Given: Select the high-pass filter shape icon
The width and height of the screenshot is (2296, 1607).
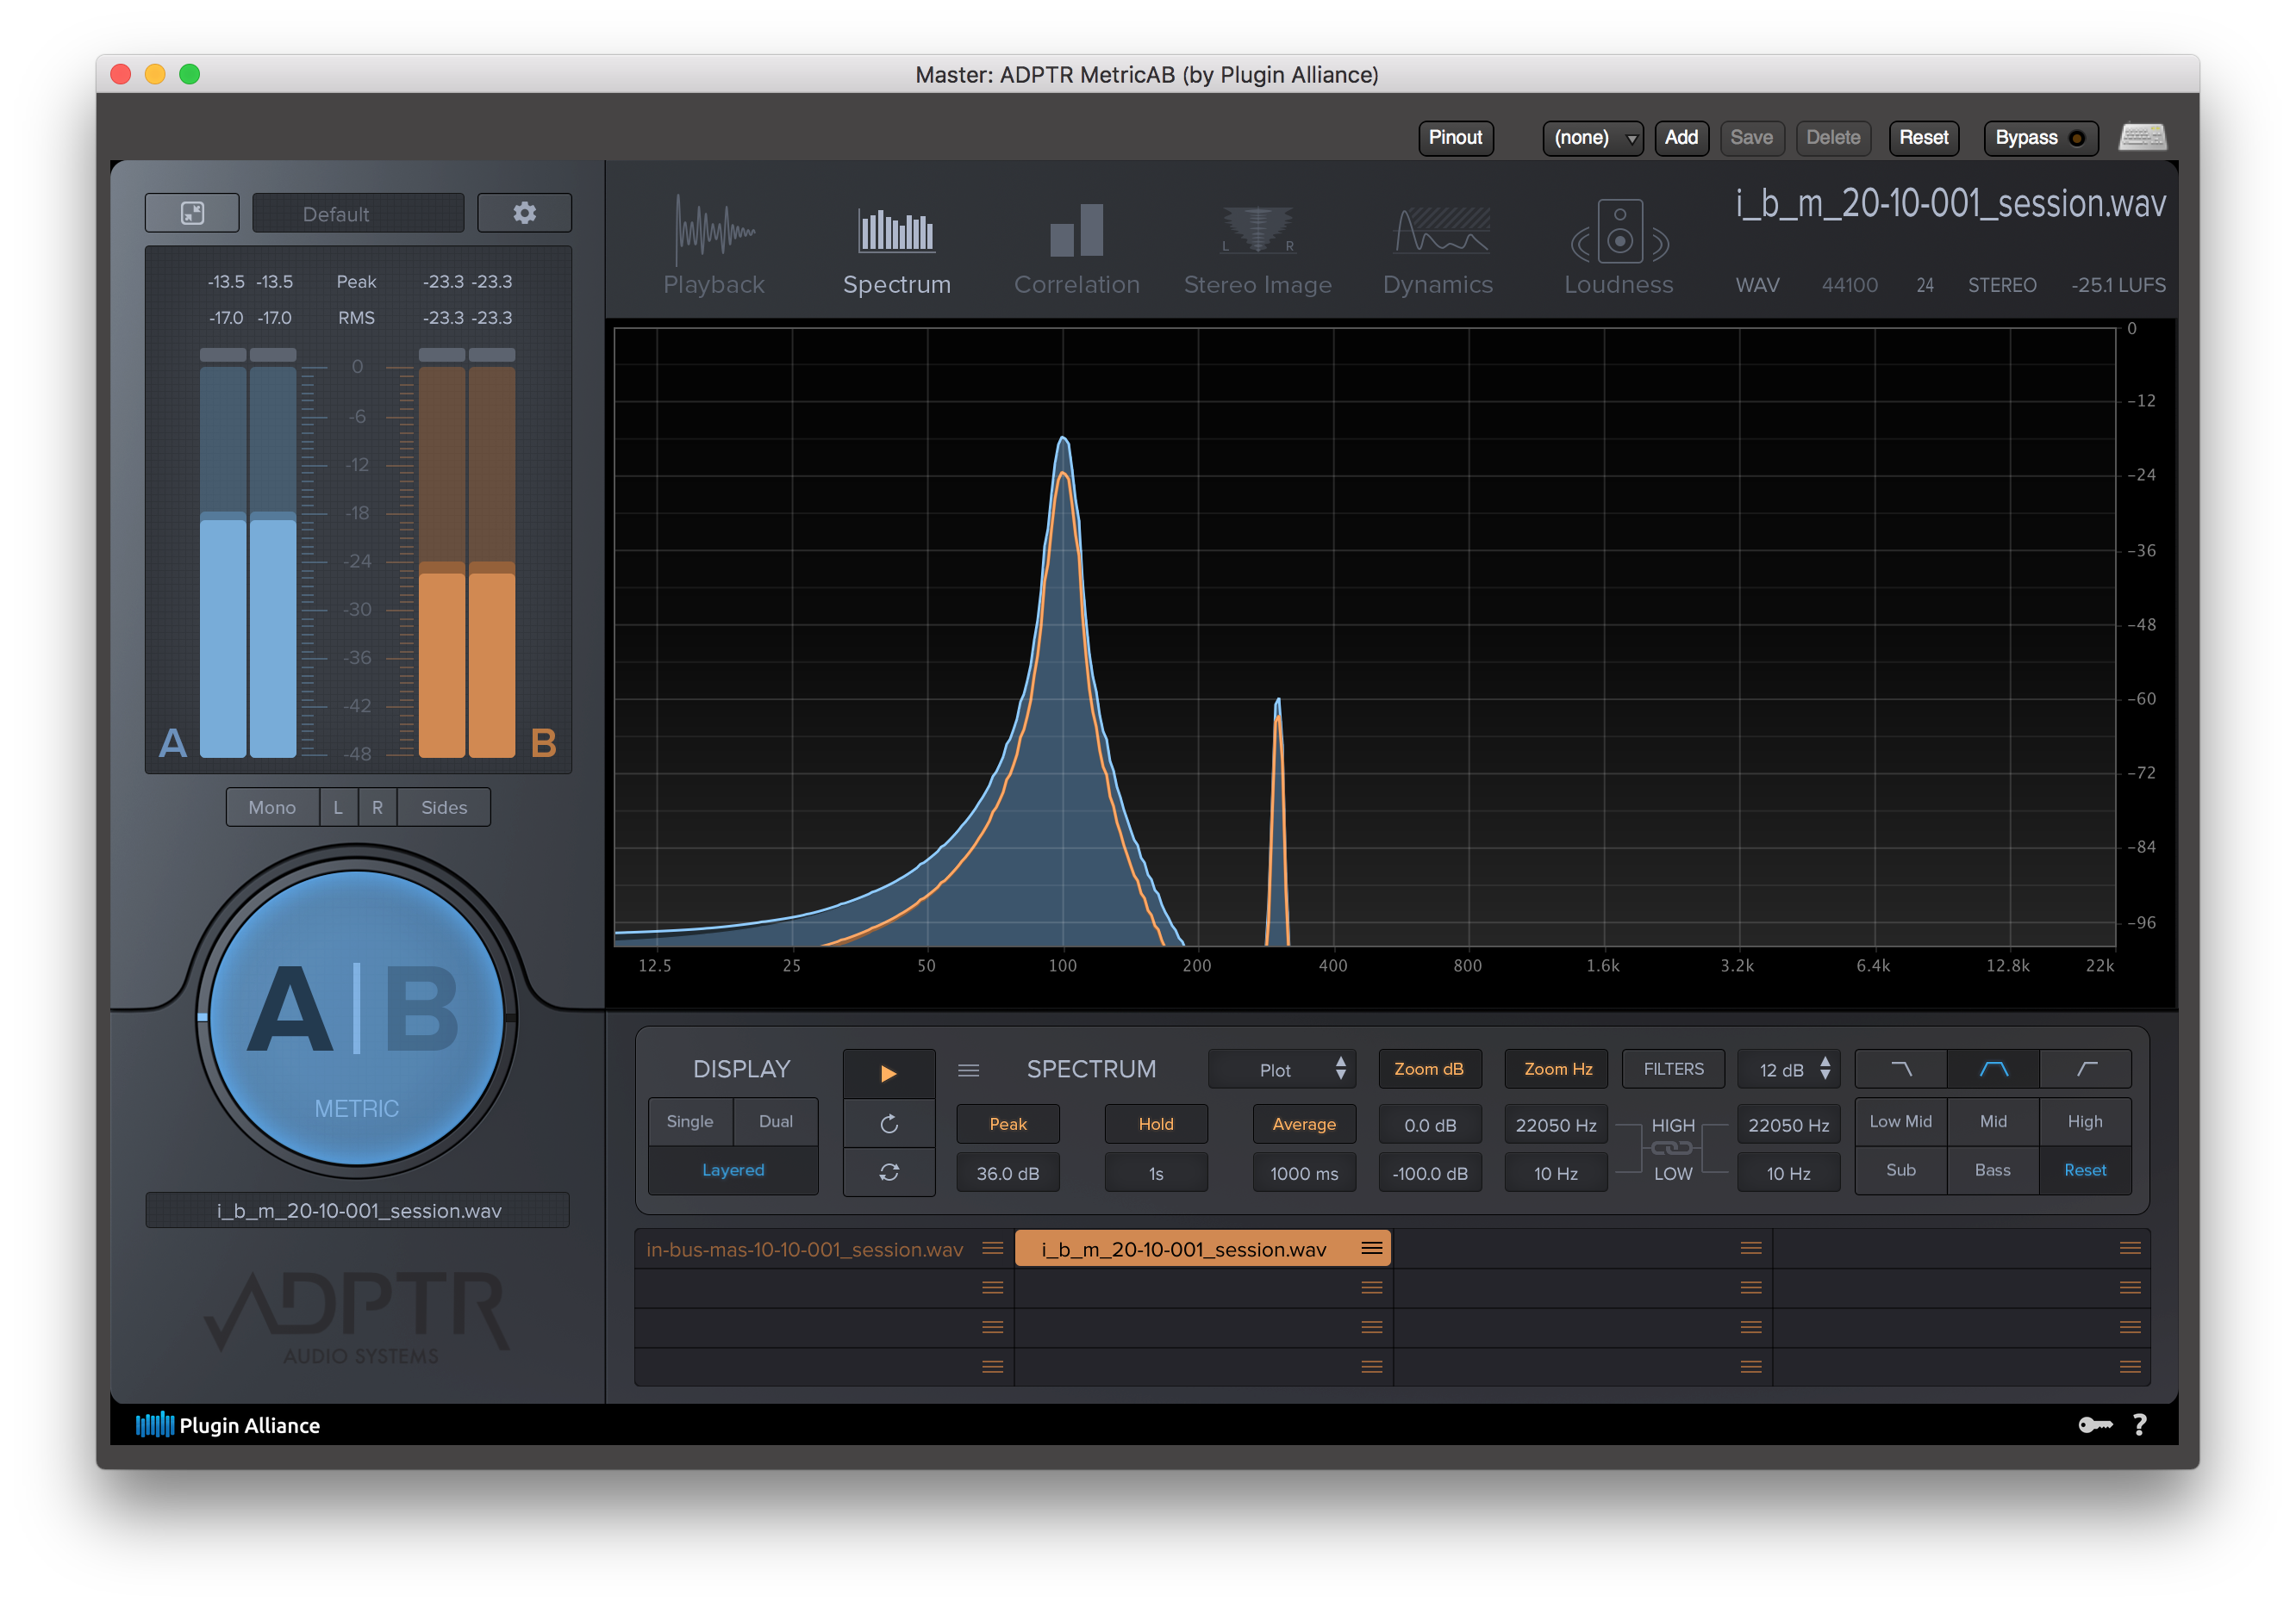Looking at the screenshot, I should coord(2085,1069).
